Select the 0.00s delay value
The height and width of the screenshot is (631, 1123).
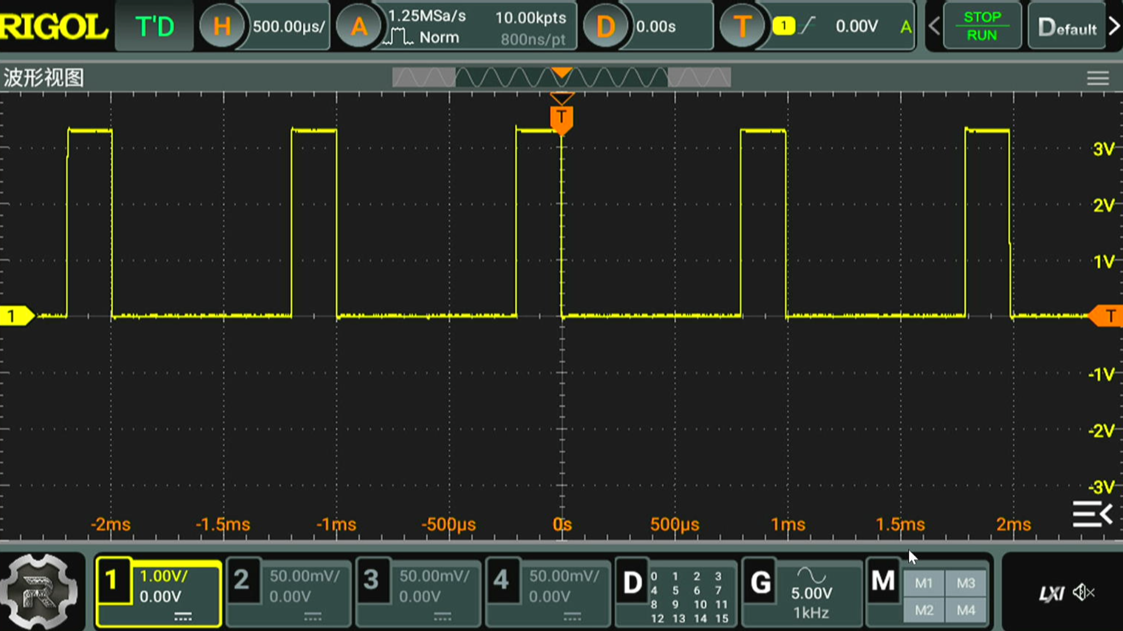coord(656,26)
